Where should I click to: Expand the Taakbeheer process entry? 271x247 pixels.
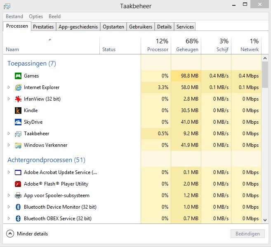pyautogui.click(x=9, y=134)
